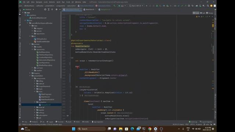Open the Problems tool window

[x=34, y=122]
